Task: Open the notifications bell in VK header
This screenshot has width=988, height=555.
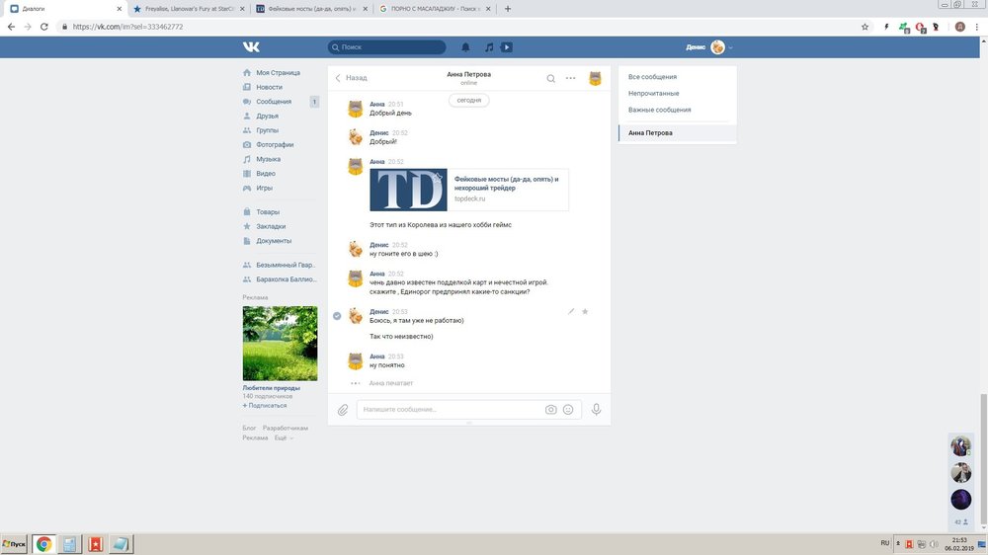Action: point(465,47)
